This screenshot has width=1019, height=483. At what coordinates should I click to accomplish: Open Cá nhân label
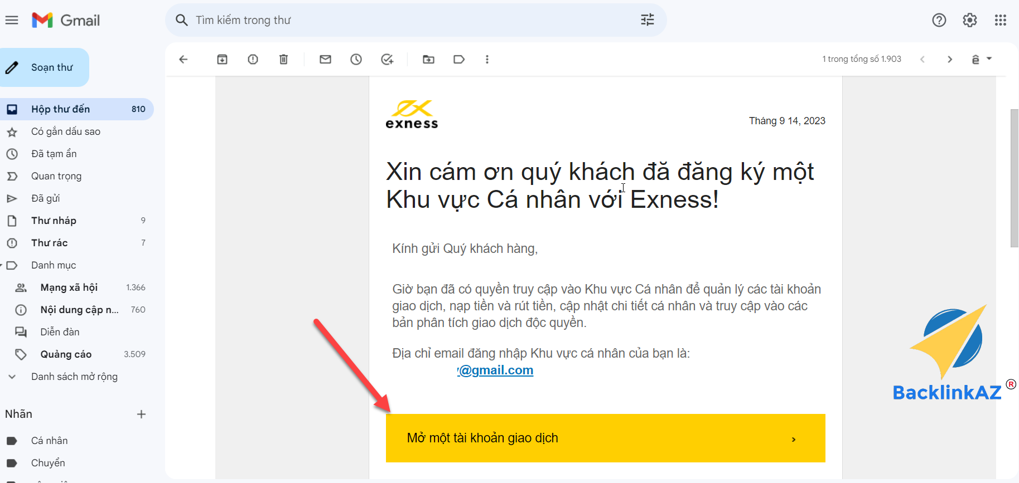tap(76, 441)
